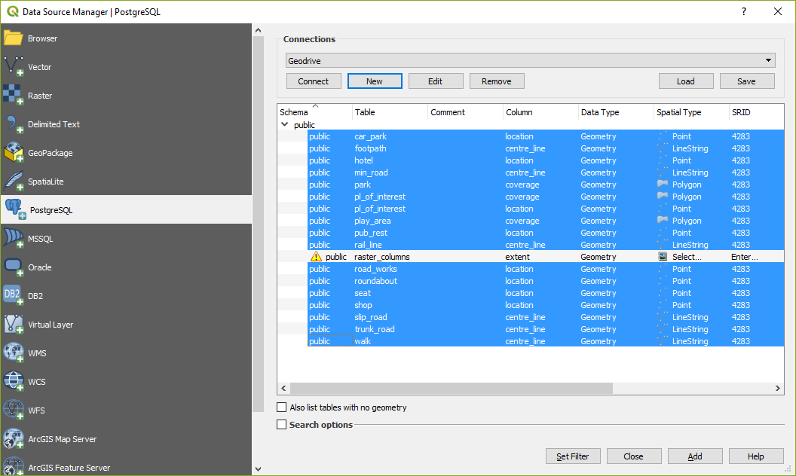Open the SpatiaLite tab
796x476 pixels.
coord(126,182)
